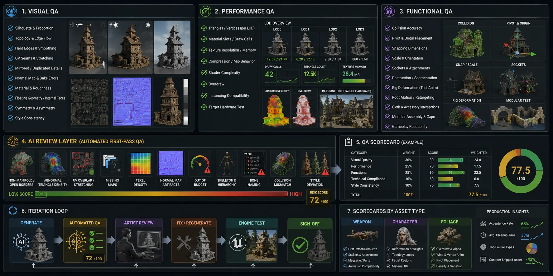Toggle the Facial Regions checkbox

tap(389, 260)
